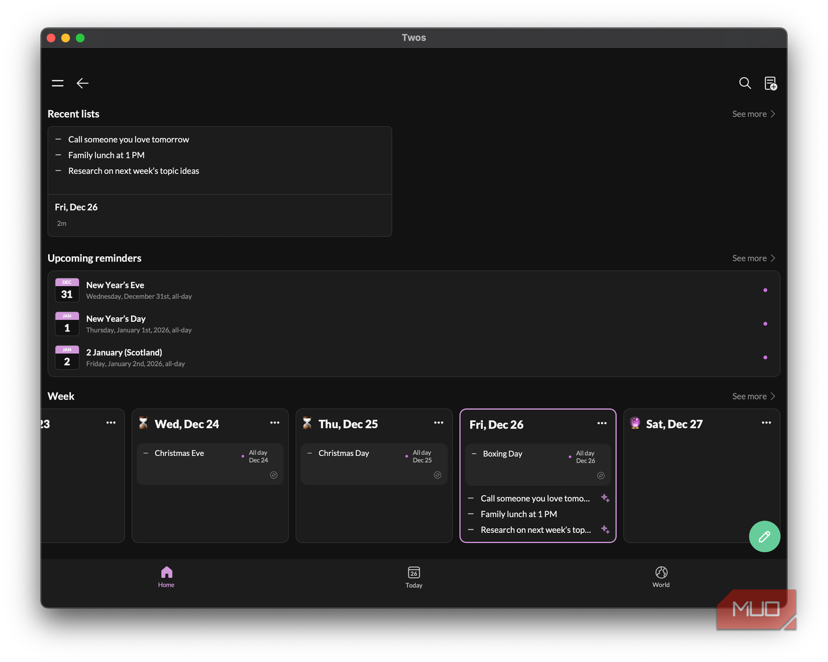Click the new list icon
Image resolution: width=828 pixels, height=662 pixels.
click(x=770, y=83)
